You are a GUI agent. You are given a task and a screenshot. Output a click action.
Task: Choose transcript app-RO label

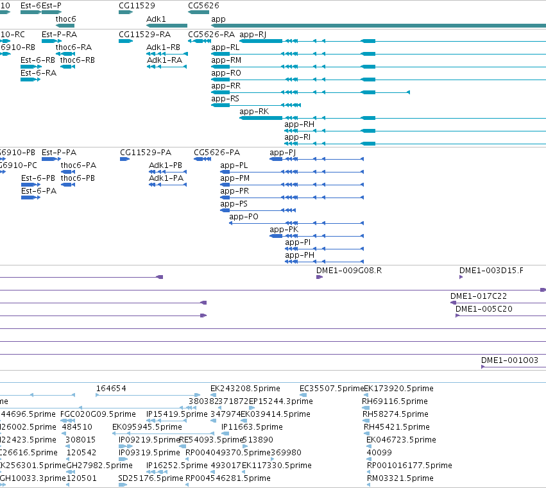tap(226, 73)
